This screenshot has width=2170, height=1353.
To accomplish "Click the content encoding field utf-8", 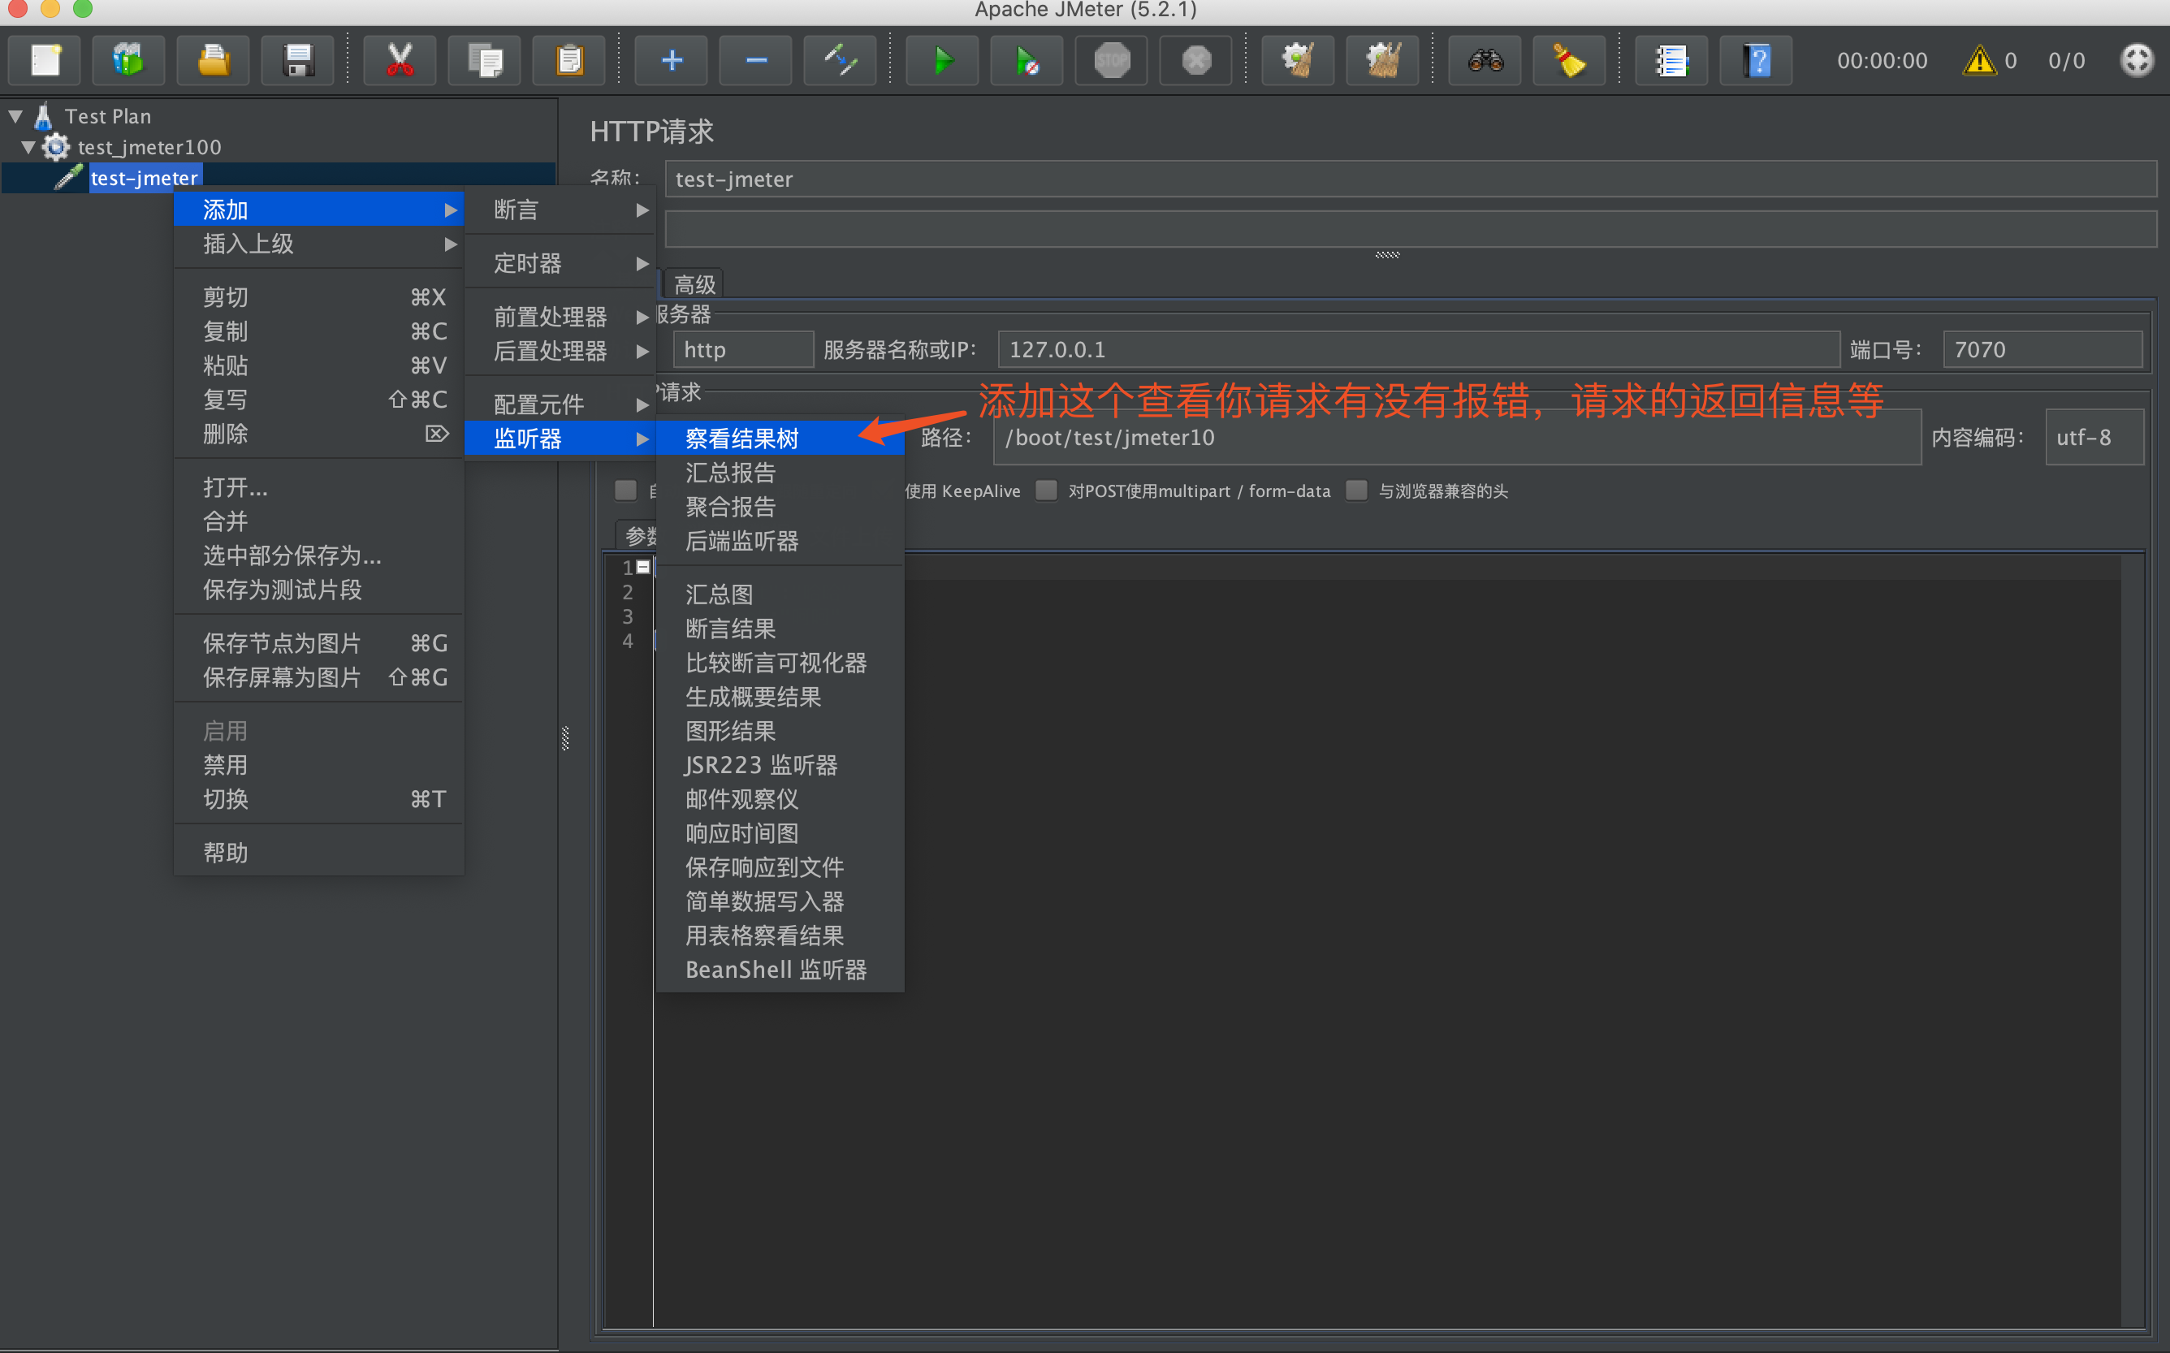I will [2094, 438].
